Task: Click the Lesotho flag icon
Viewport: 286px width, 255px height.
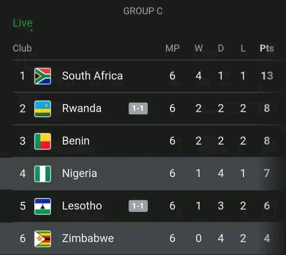Action: (x=42, y=206)
